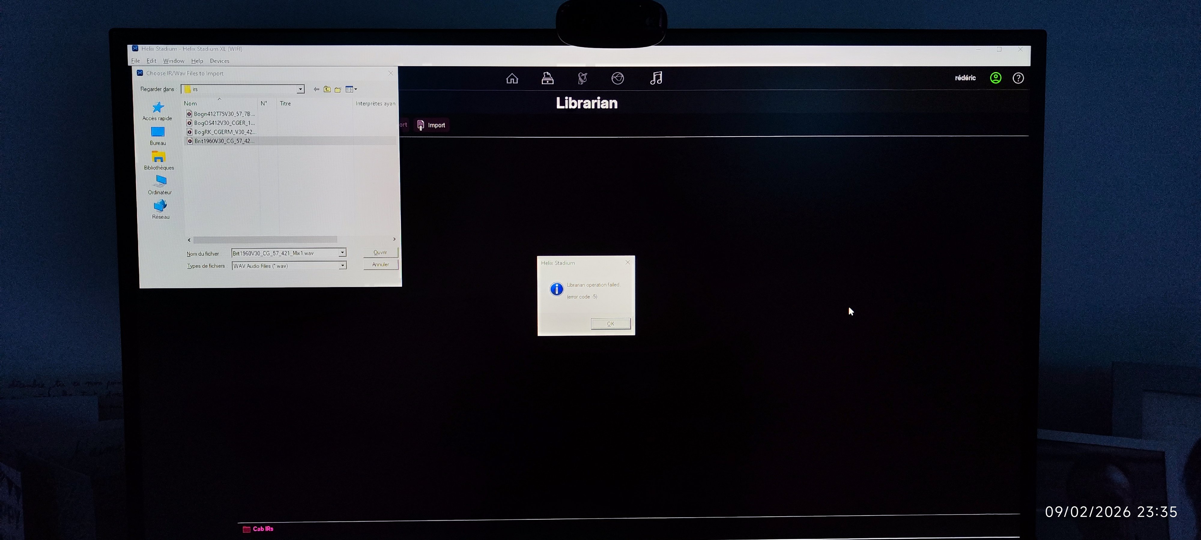Open the help question mark icon
The height and width of the screenshot is (540, 1201).
click(x=1018, y=78)
